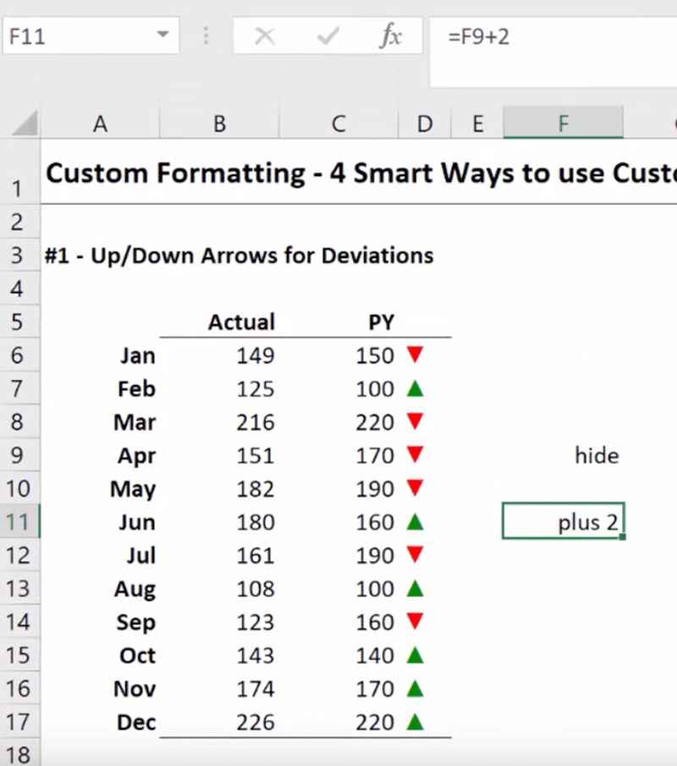Click the green up arrow in Feb row
Viewport: 677px width, 766px height.
coord(414,389)
